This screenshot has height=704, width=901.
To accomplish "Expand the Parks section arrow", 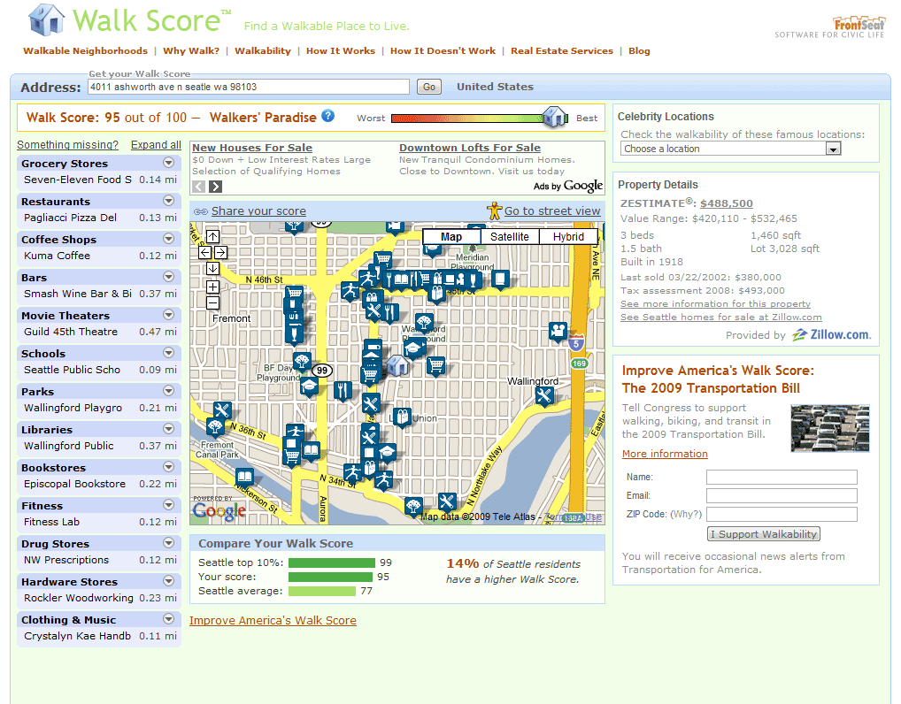I will point(168,391).
